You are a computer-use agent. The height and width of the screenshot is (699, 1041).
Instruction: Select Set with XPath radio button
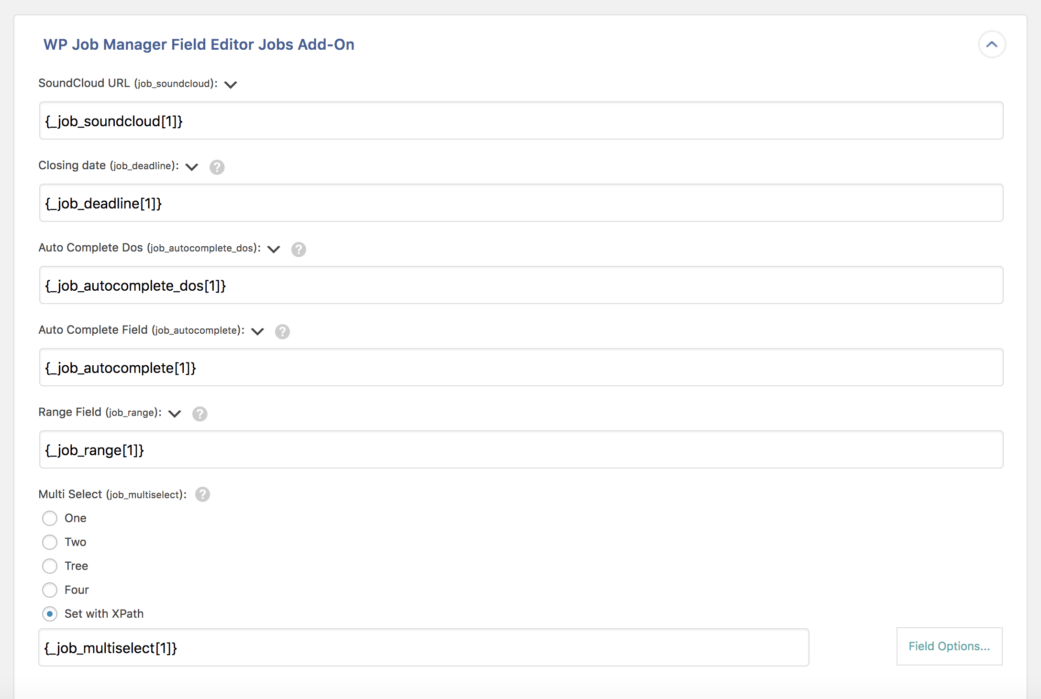(x=50, y=614)
